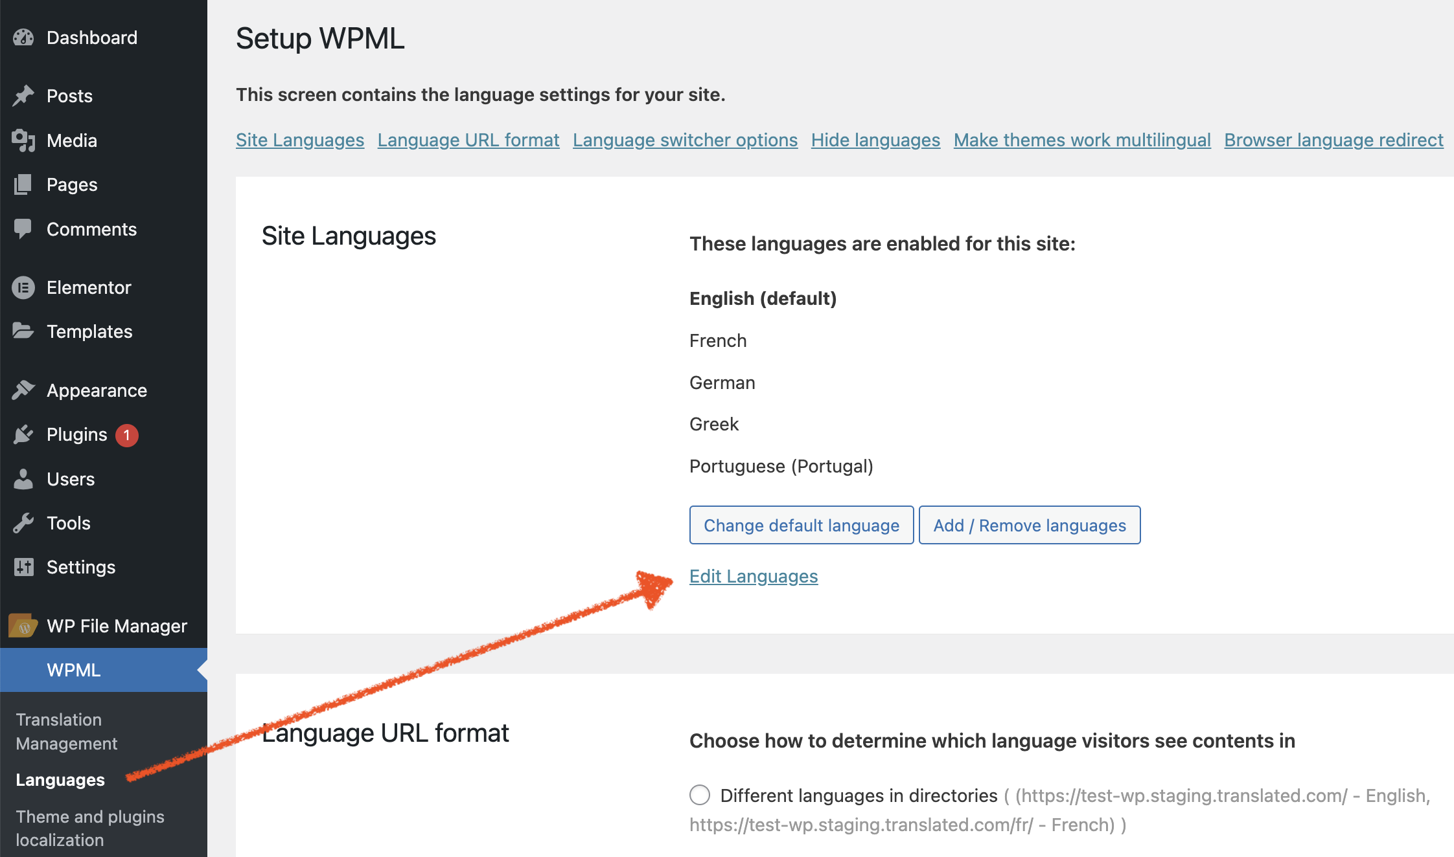1454x857 pixels.
Task: Go to the Media label
Action: tap(72, 140)
